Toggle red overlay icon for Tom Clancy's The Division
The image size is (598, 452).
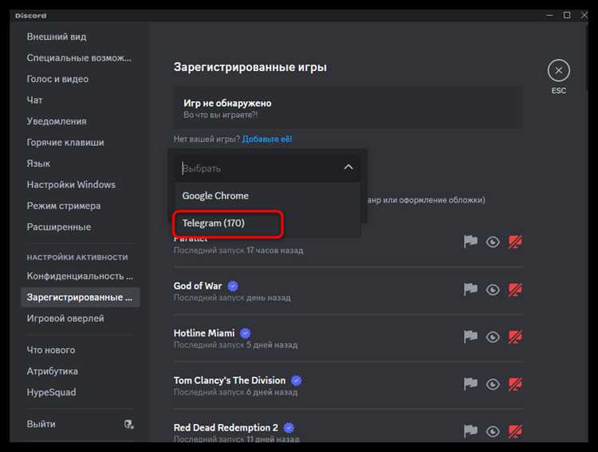tap(515, 384)
